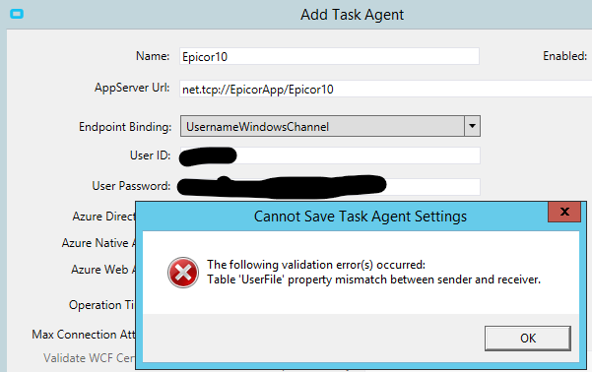Viewport: 592px width, 372px height.
Task: Click the Enabled label
Action: 564,56
